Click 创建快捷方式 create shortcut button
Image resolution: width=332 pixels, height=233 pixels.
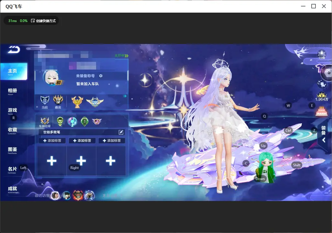[43, 21]
